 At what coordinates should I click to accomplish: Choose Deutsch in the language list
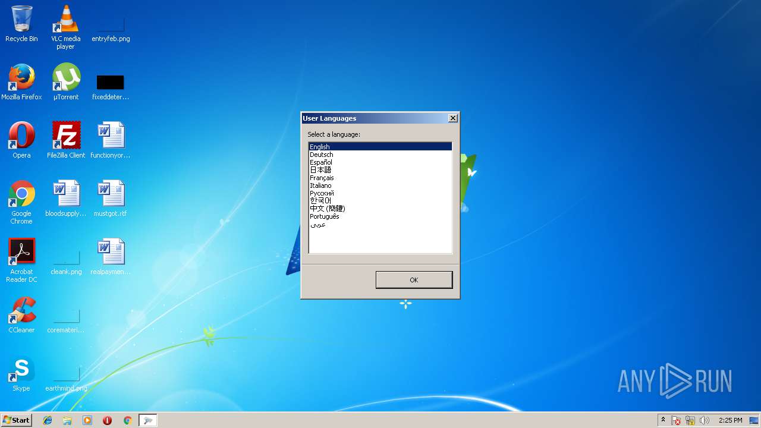click(380, 155)
